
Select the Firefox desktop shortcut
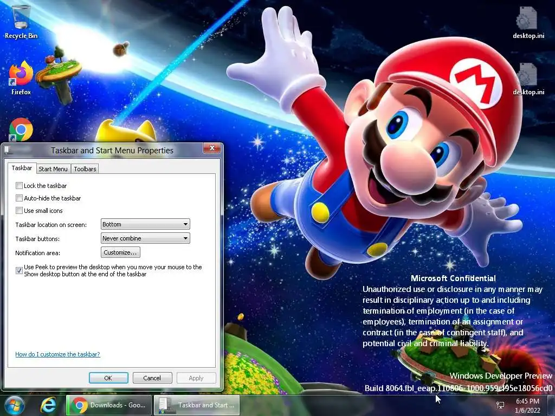(21, 78)
